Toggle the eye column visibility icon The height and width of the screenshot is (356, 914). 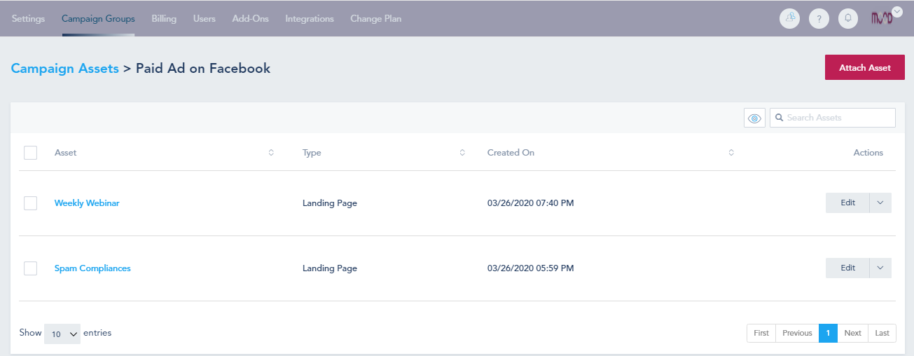coord(754,118)
